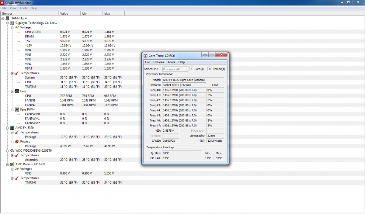
Task: Click the FANIN2 value 1461 RPM
Action: [67, 105]
